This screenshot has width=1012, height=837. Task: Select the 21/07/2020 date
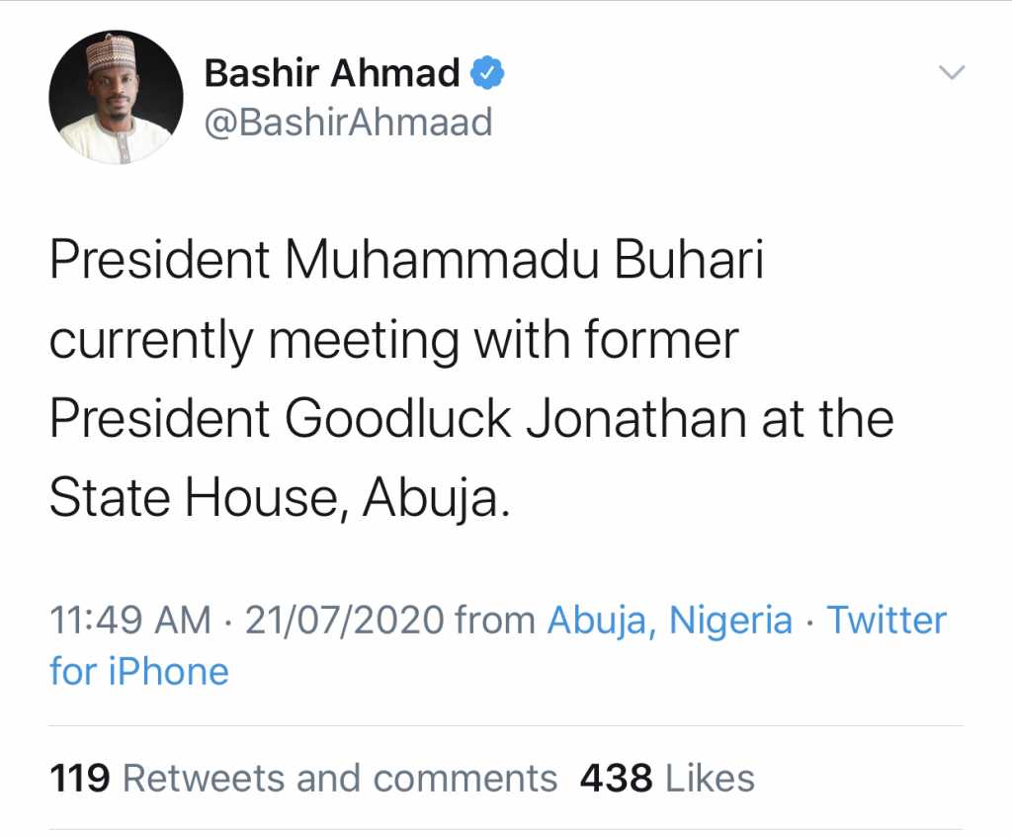click(345, 621)
